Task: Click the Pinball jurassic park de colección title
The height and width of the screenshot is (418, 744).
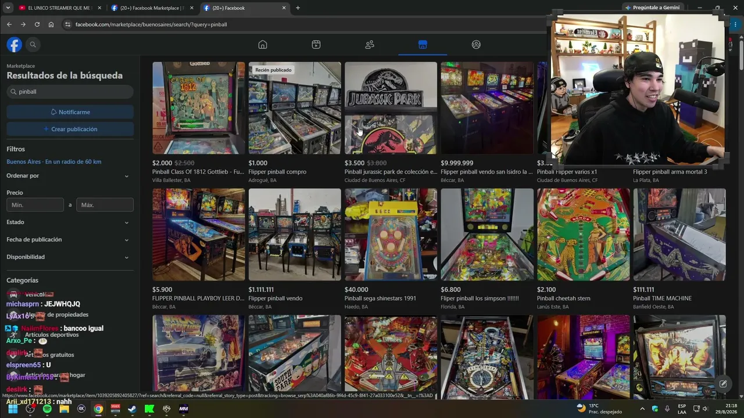Action: point(391,172)
